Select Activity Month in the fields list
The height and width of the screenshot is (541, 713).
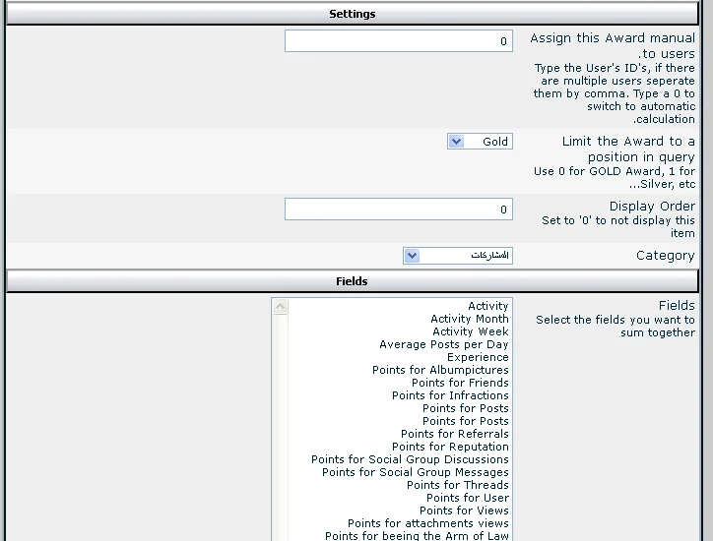[x=469, y=319]
